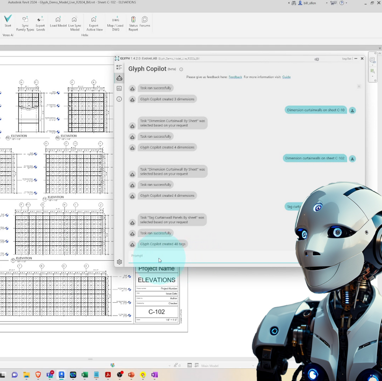The image size is (382, 381).
Task: Click the Glyph title bar announcement icon
Action: tap(317, 59)
